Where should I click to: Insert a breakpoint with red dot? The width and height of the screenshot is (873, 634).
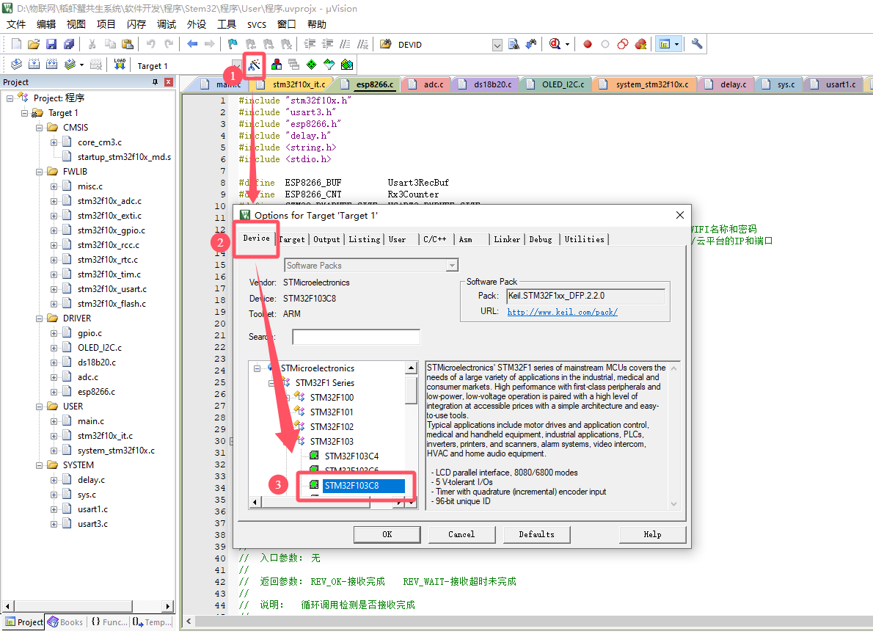tap(588, 44)
